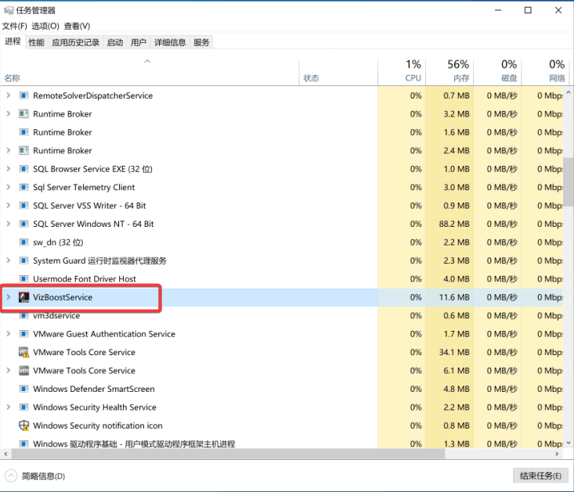Switch to the 应用历史记录 tab
Screen dimensions: 574x492
(75, 42)
